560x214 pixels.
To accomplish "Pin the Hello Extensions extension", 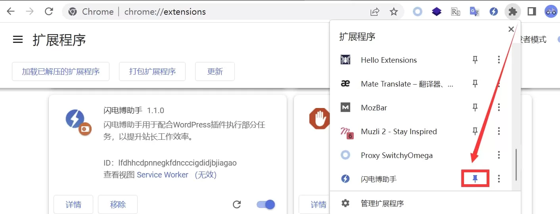I will pos(475,60).
